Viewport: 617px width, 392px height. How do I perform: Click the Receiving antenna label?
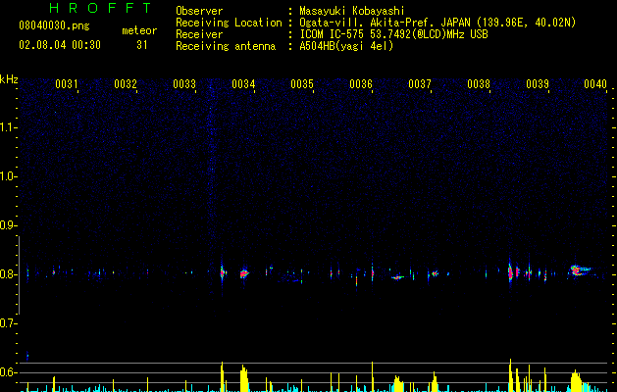click(226, 46)
